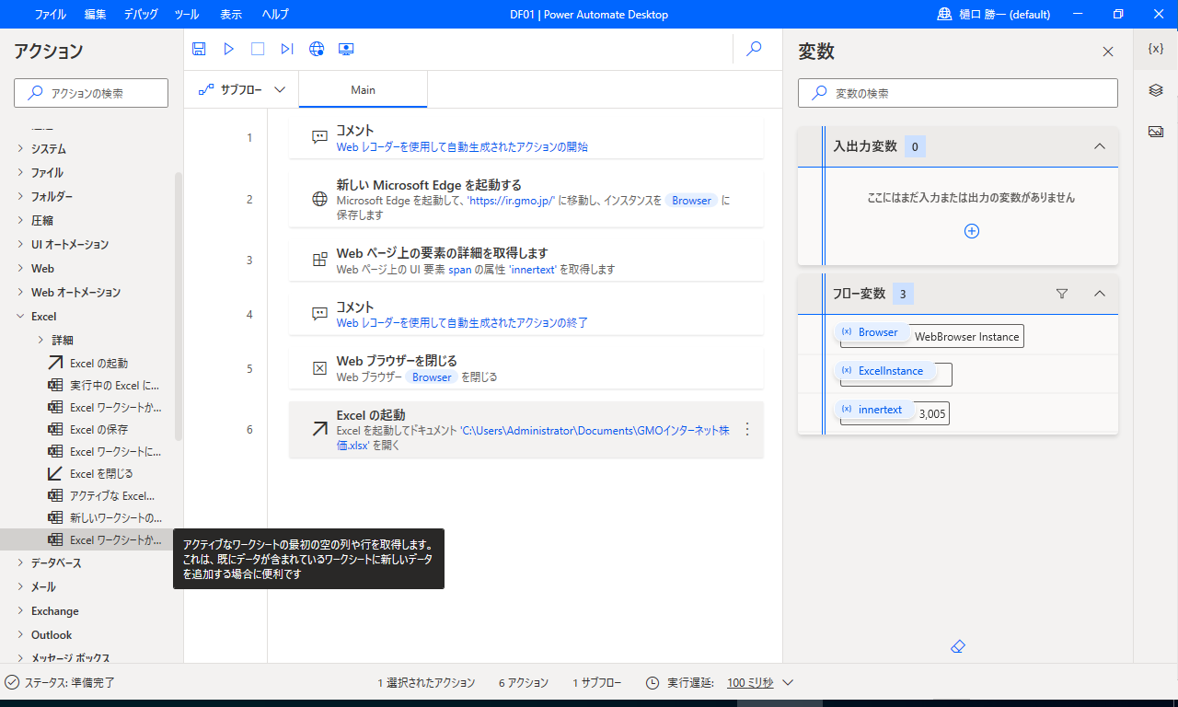Click the stop flow square icon
The width and height of the screenshot is (1178, 707).
tap(258, 49)
